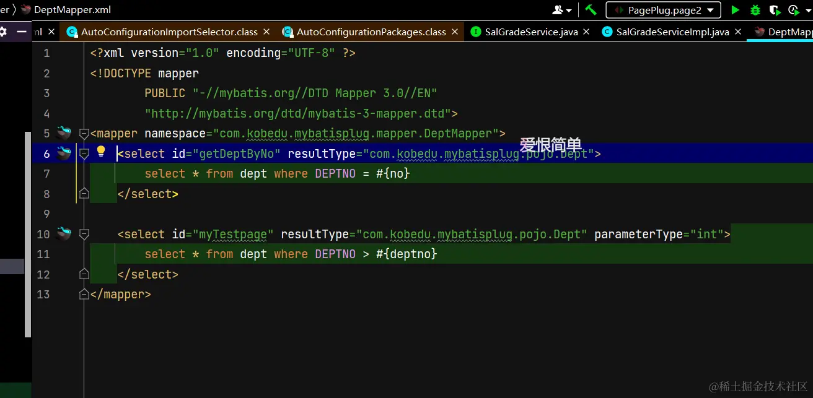813x398 pixels.
Task: Switch to AutoConfigurationPackages.class tab
Action: point(371,32)
